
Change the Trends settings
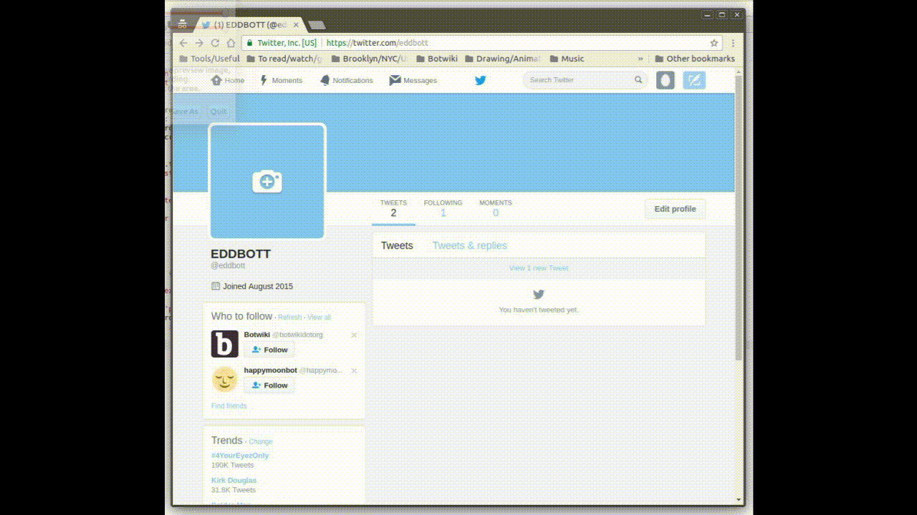click(261, 442)
